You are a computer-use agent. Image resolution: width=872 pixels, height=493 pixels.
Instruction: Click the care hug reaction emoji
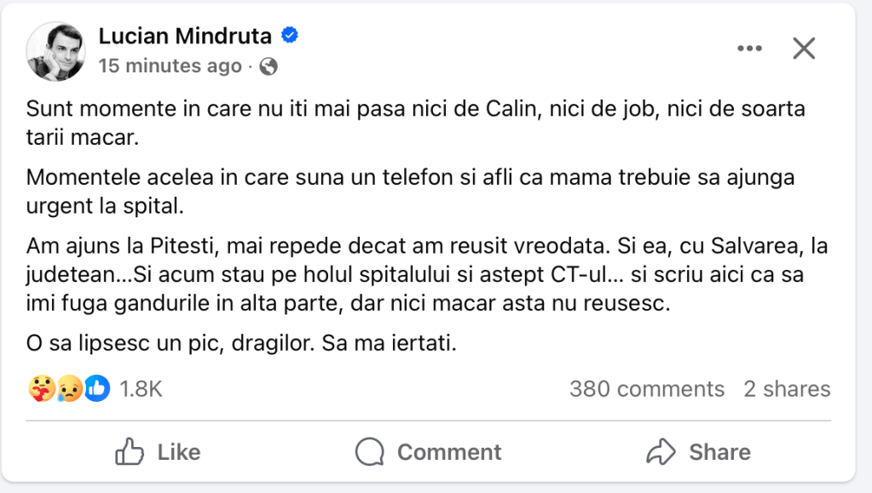click(x=40, y=389)
